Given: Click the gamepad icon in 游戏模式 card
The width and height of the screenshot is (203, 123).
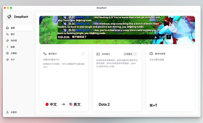Looking at the screenshot, I should pos(98,54).
